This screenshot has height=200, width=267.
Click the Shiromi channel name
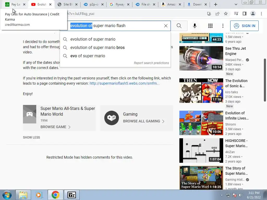click(x=230, y=124)
